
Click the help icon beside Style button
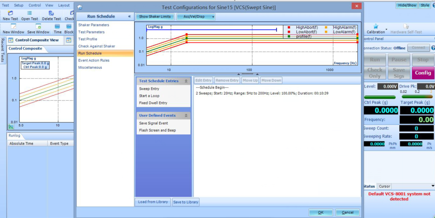tap(433, 5)
